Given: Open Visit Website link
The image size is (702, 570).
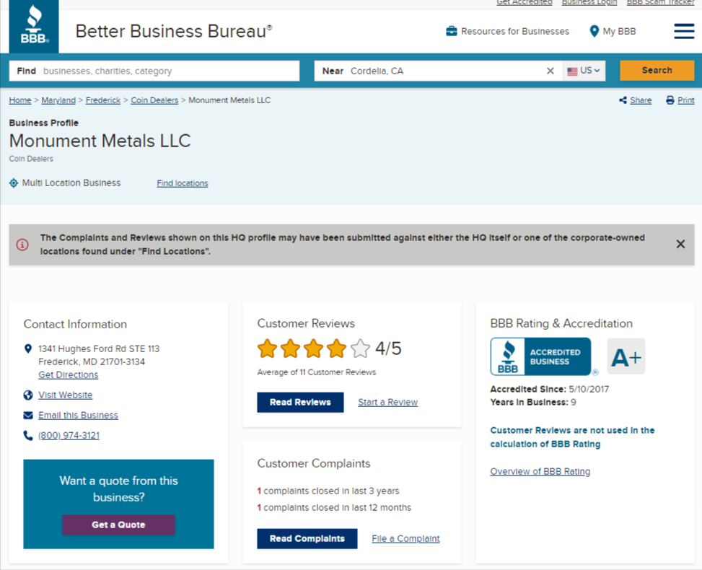Looking at the screenshot, I should click(66, 395).
